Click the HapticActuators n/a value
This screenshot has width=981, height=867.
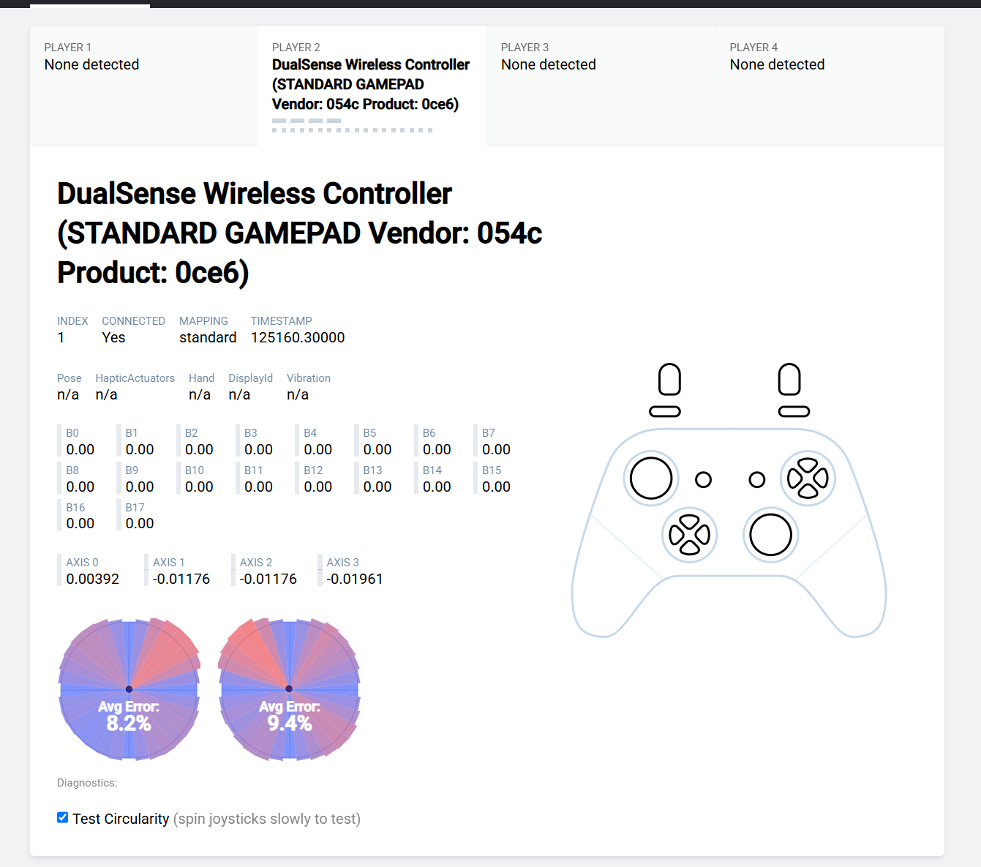pos(106,394)
